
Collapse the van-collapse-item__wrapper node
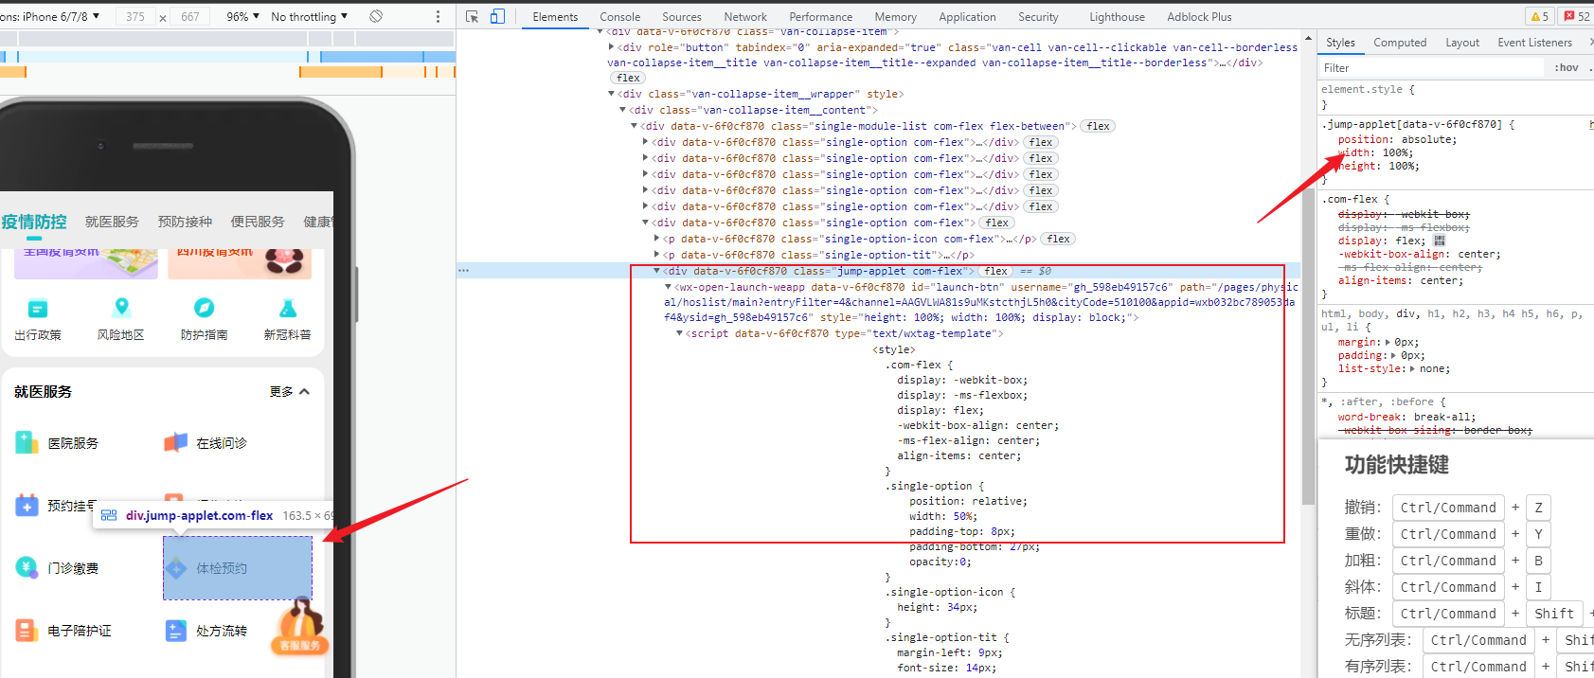click(611, 94)
